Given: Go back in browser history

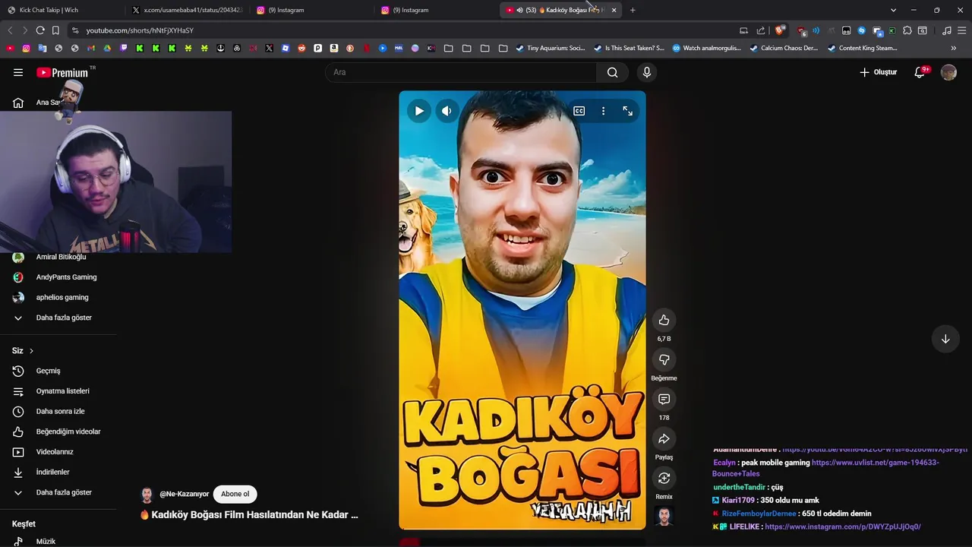Looking at the screenshot, I should pyautogui.click(x=10, y=30).
